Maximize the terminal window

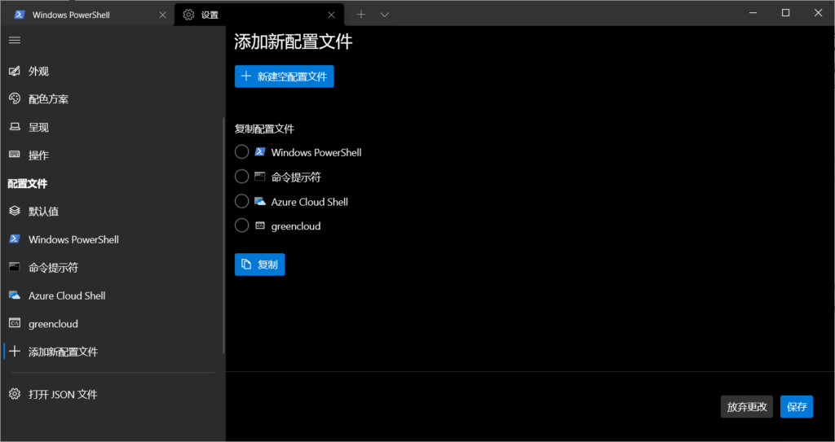pyautogui.click(x=785, y=13)
